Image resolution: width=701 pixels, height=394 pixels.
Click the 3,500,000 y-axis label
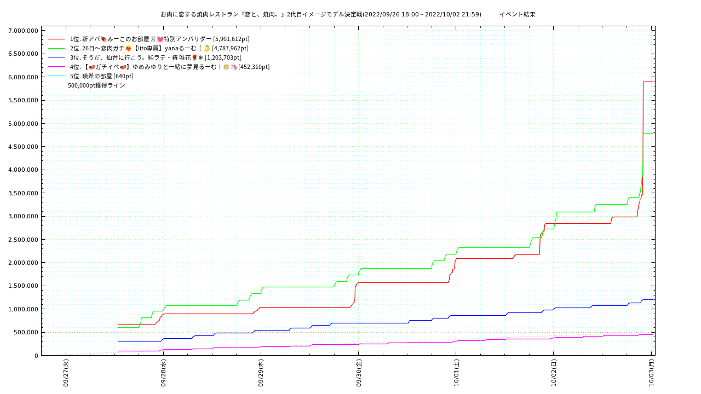point(23,193)
